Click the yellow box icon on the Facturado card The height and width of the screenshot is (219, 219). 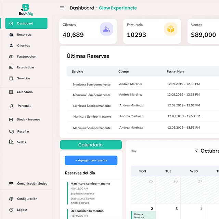[171, 29]
